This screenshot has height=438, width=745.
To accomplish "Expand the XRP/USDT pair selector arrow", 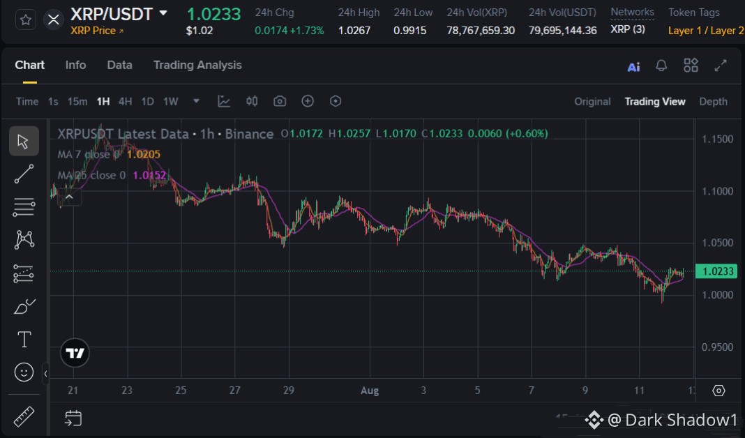I will [x=163, y=13].
